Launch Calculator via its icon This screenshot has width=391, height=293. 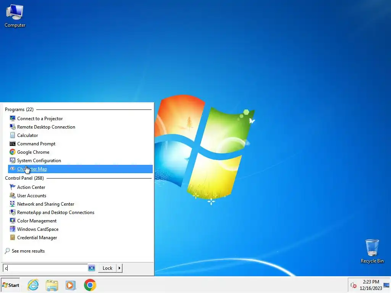13,135
